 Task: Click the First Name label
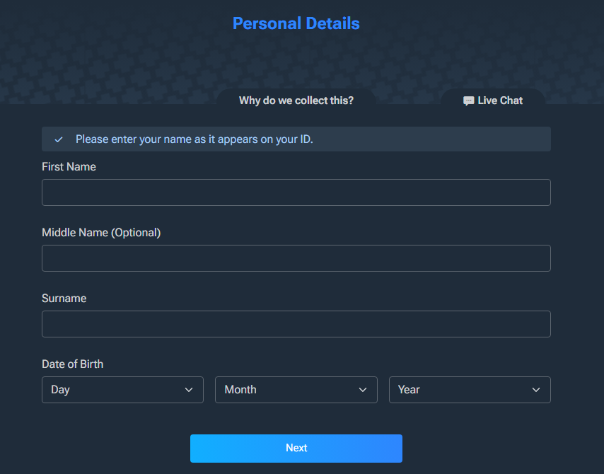coord(69,167)
